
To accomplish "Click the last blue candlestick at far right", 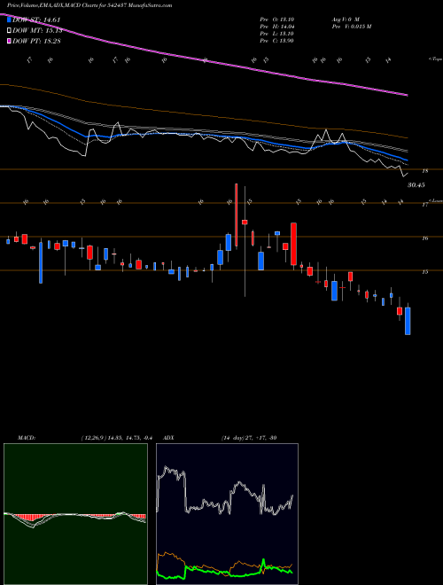I will 408,321.
